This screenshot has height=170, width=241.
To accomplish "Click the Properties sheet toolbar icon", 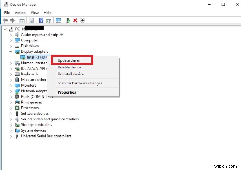I will coord(32,20).
